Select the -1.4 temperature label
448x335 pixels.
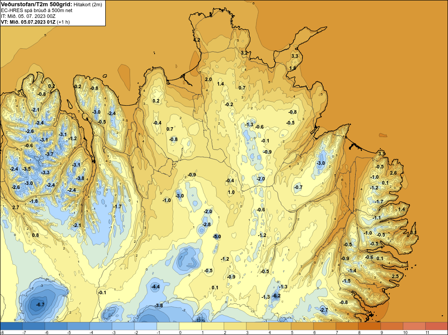tap(352, 271)
